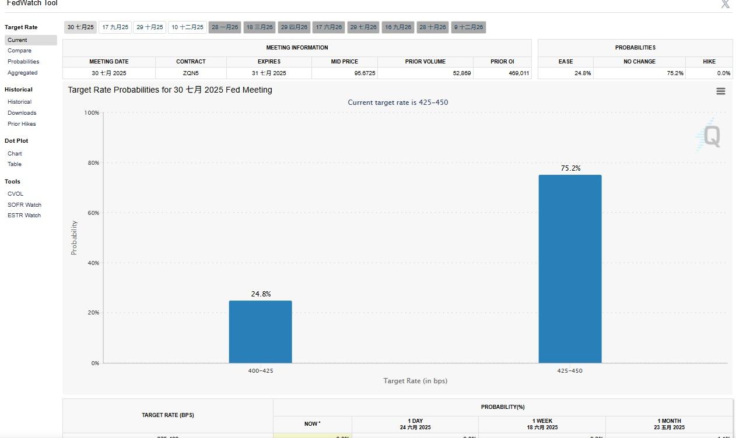Open SOFR Watch tool
736x438 pixels.
click(x=24, y=205)
